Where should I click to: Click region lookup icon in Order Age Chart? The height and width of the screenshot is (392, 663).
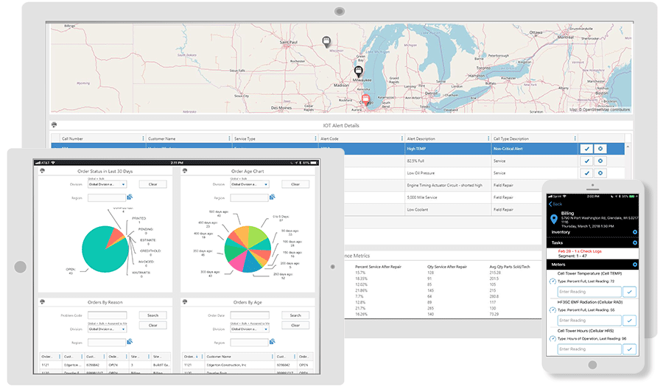tap(273, 197)
